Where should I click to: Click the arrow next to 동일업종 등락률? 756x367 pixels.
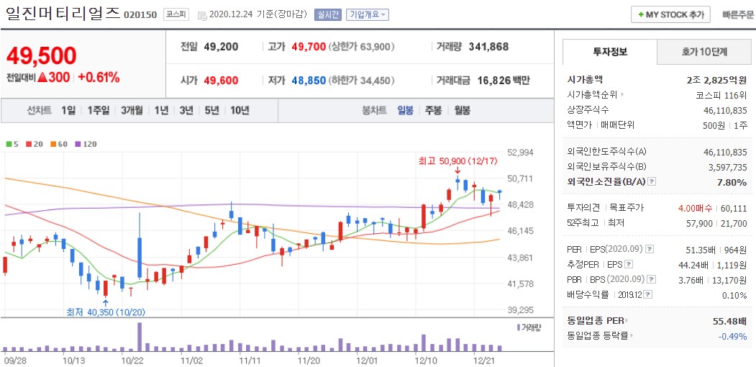click(x=632, y=336)
